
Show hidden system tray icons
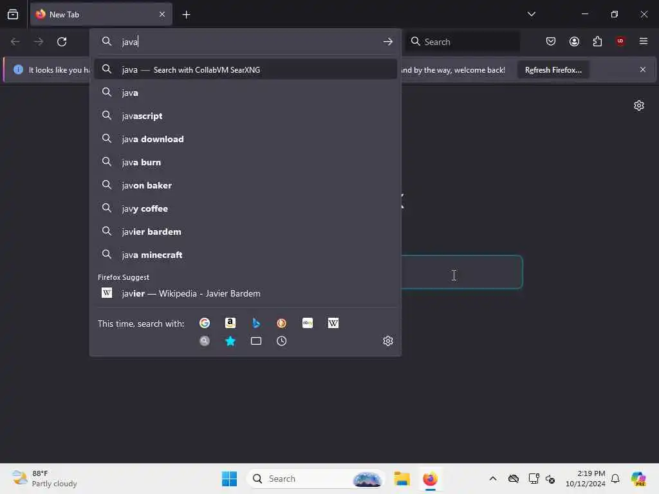[493, 479]
